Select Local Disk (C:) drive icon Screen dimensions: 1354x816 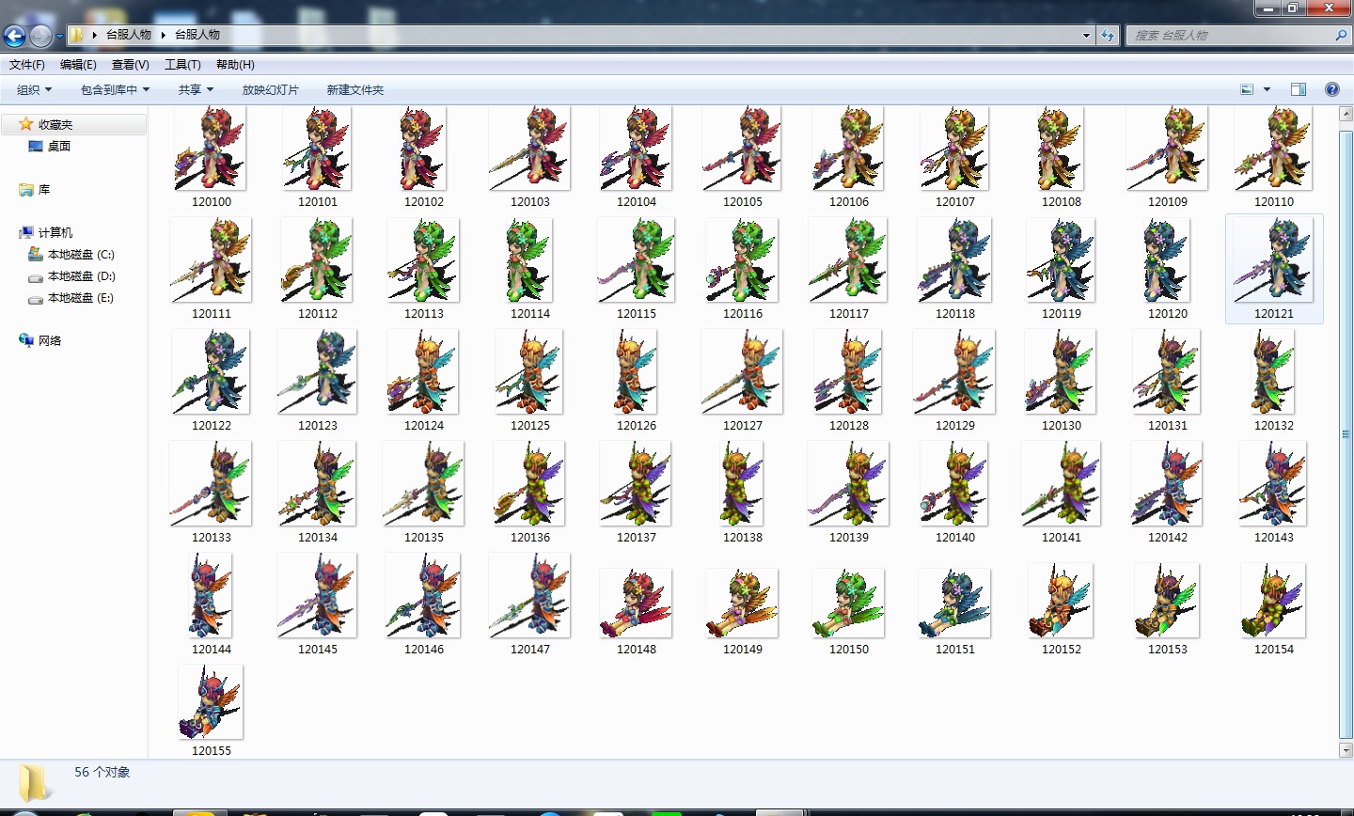36,255
